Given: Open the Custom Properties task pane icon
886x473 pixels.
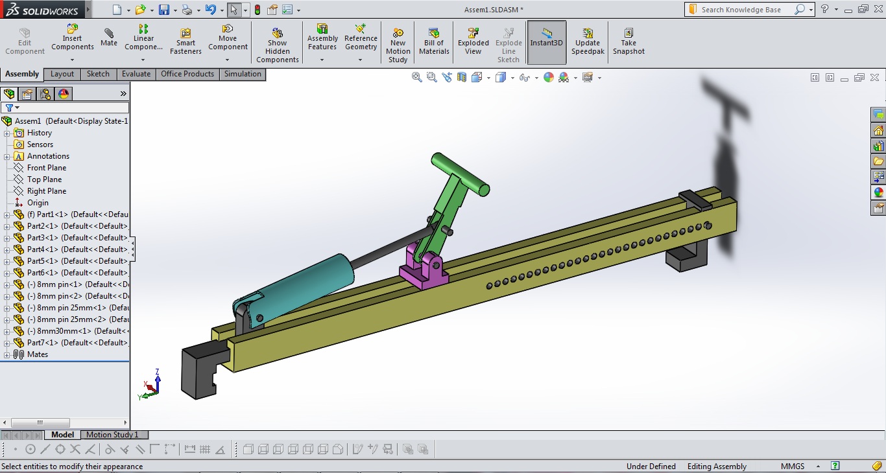Looking at the screenshot, I should point(878,208).
